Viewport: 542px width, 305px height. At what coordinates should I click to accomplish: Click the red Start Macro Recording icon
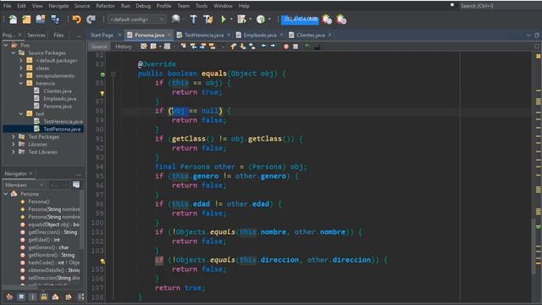tap(286, 47)
